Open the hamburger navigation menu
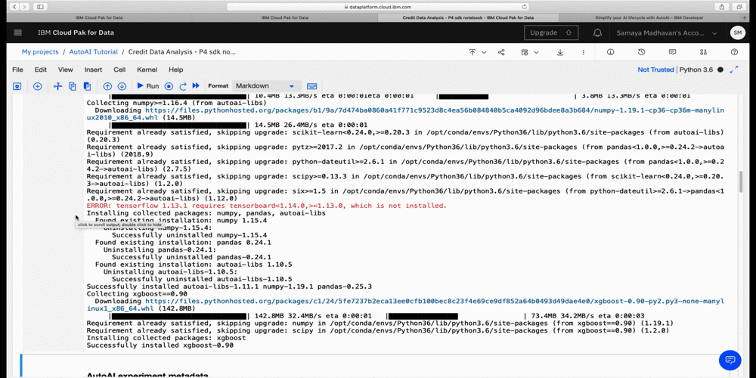Screen dimensions: 756x378 coord(18,33)
